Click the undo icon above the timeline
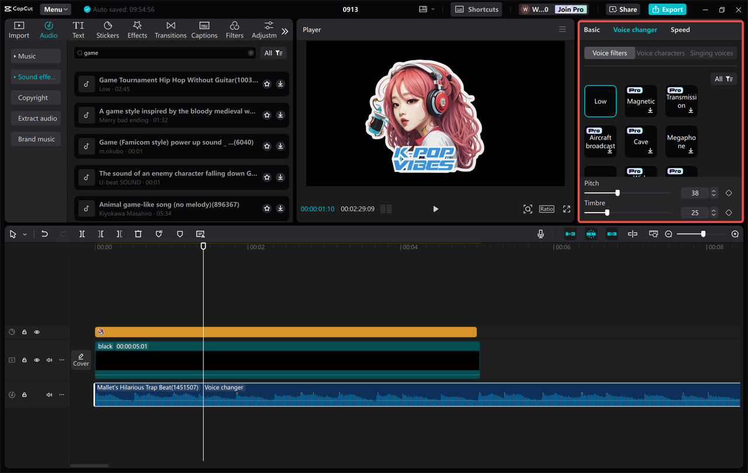The image size is (748, 473). [44, 234]
